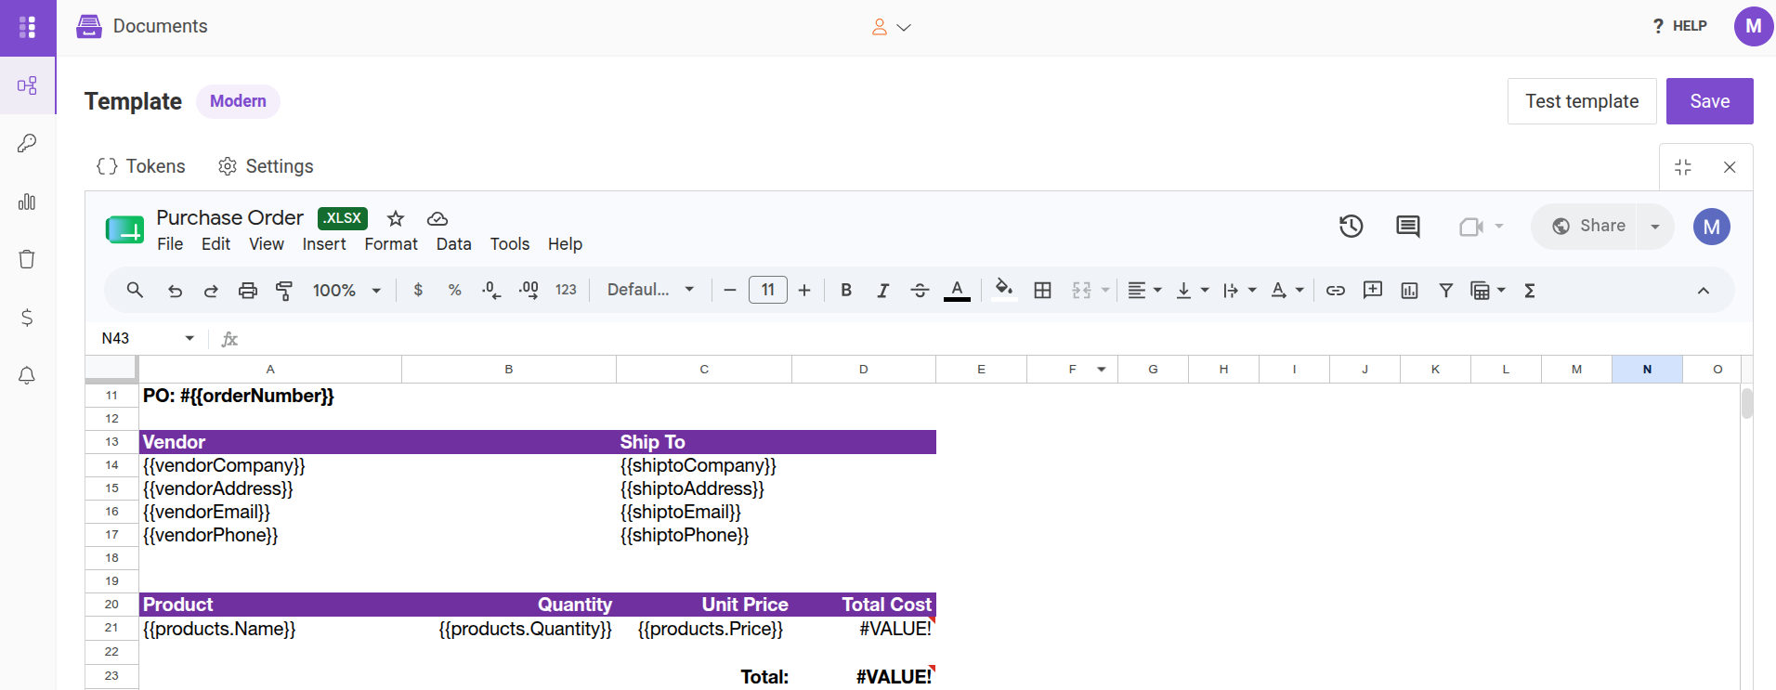Open the functions sigma tool
This screenshot has width=1776, height=690.
pyautogui.click(x=1530, y=291)
